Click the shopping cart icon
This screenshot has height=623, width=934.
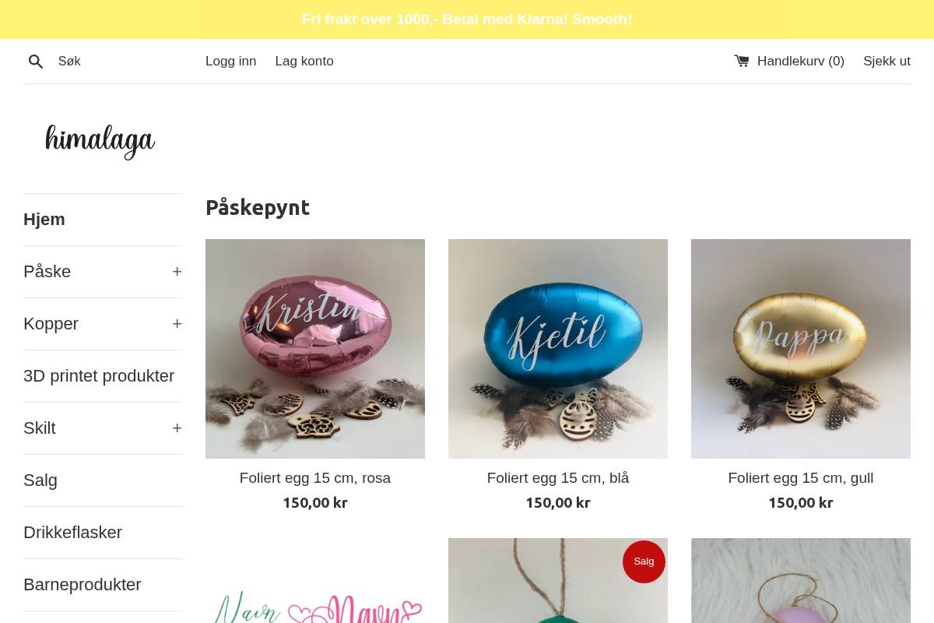click(x=742, y=61)
